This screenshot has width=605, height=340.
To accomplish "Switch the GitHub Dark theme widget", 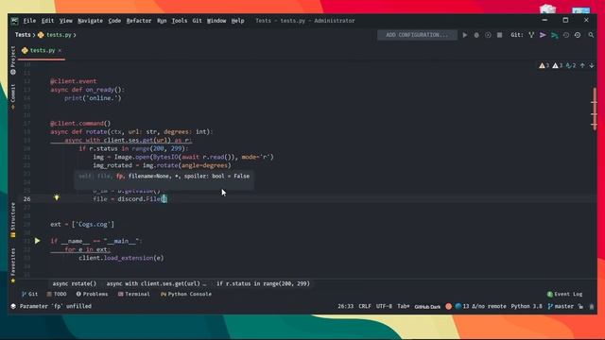I will click(x=427, y=307).
